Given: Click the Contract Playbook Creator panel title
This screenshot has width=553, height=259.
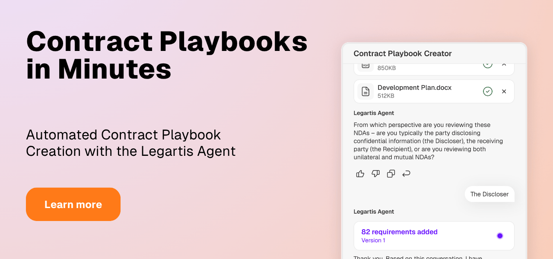Looking at the screenshot, I should pyautogui.click(x=403, y=54).
